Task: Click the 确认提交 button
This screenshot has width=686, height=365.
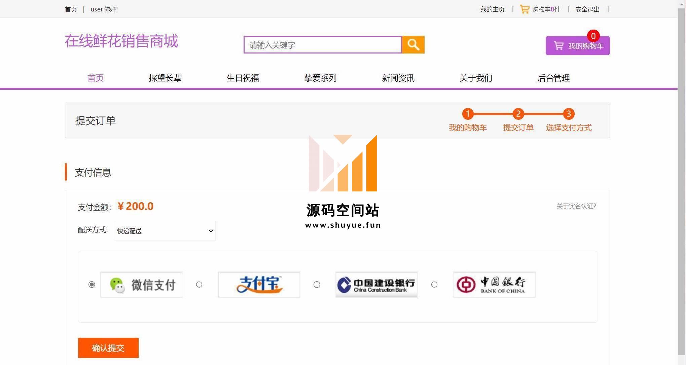Action: [x=108, y=348]
